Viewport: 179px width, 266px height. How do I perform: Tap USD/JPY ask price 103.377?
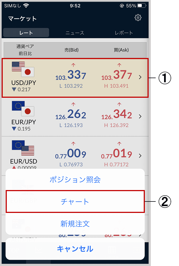click(116, 75)
